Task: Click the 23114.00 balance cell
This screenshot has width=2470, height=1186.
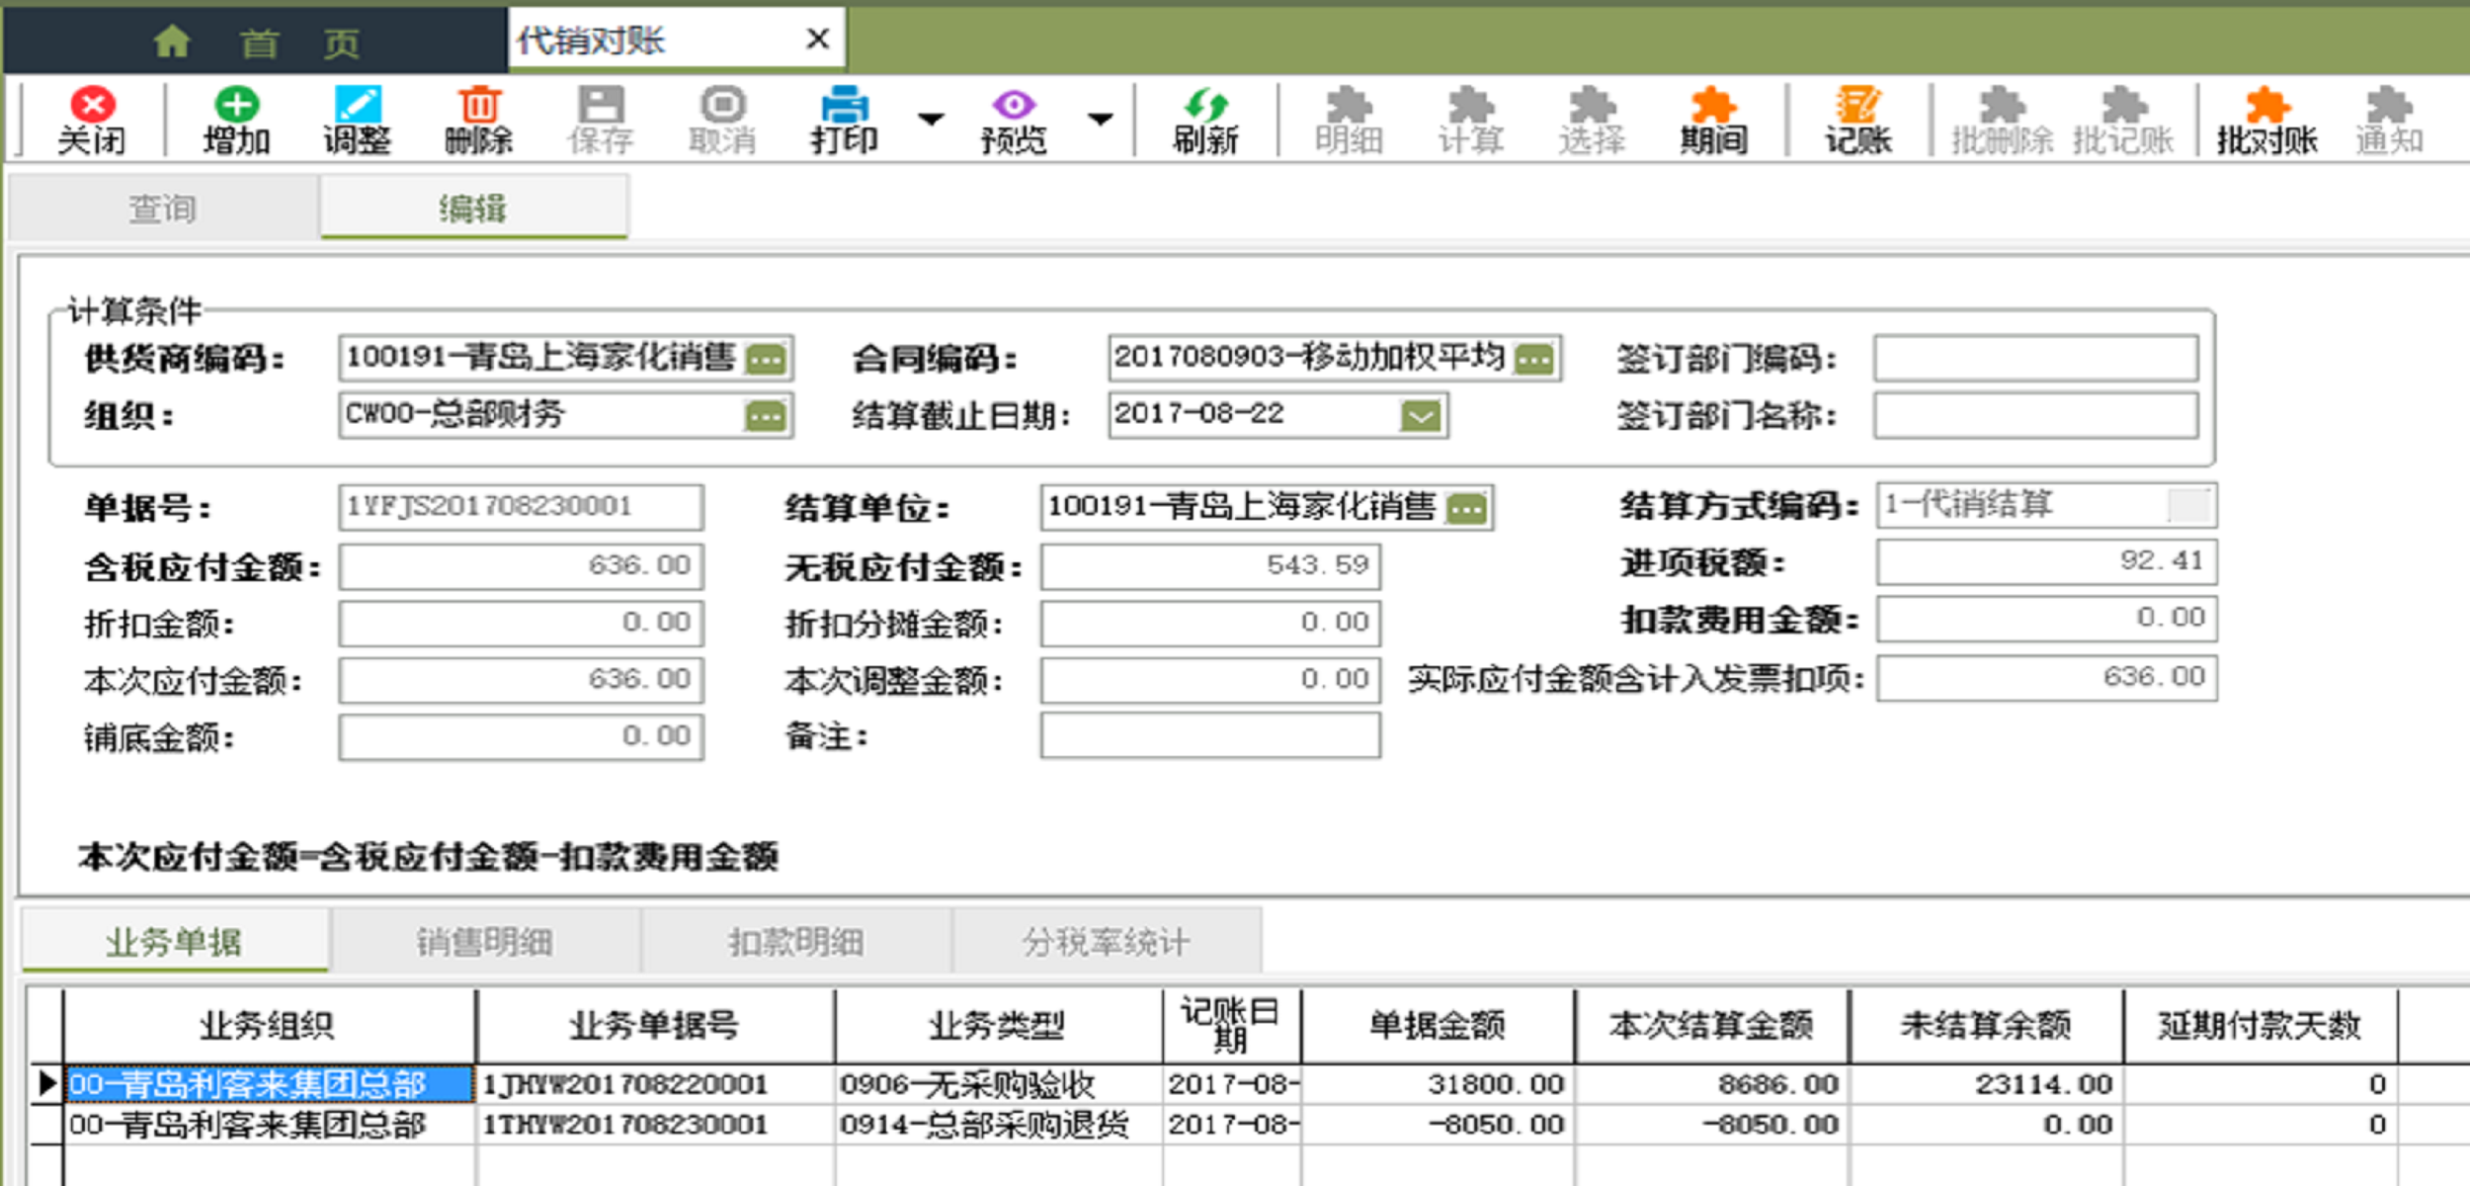Action: point(1986,1084)
